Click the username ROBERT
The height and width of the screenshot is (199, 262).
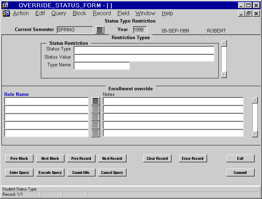[216, 31]
